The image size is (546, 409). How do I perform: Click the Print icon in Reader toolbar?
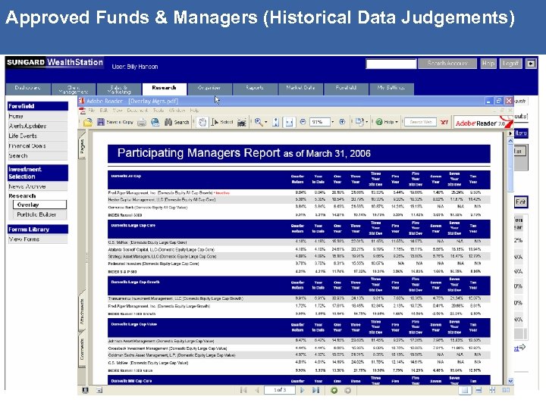point(142,122)
